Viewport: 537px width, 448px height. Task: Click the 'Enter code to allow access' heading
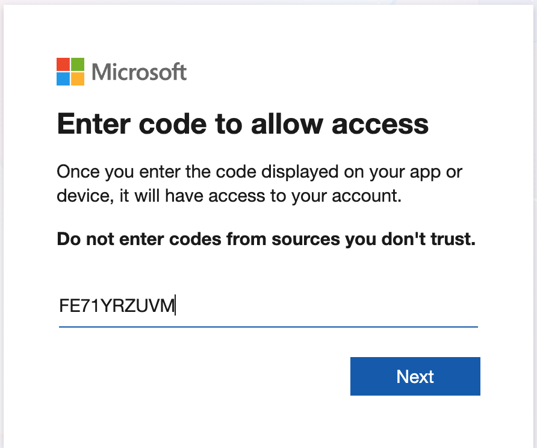(242, 123)
